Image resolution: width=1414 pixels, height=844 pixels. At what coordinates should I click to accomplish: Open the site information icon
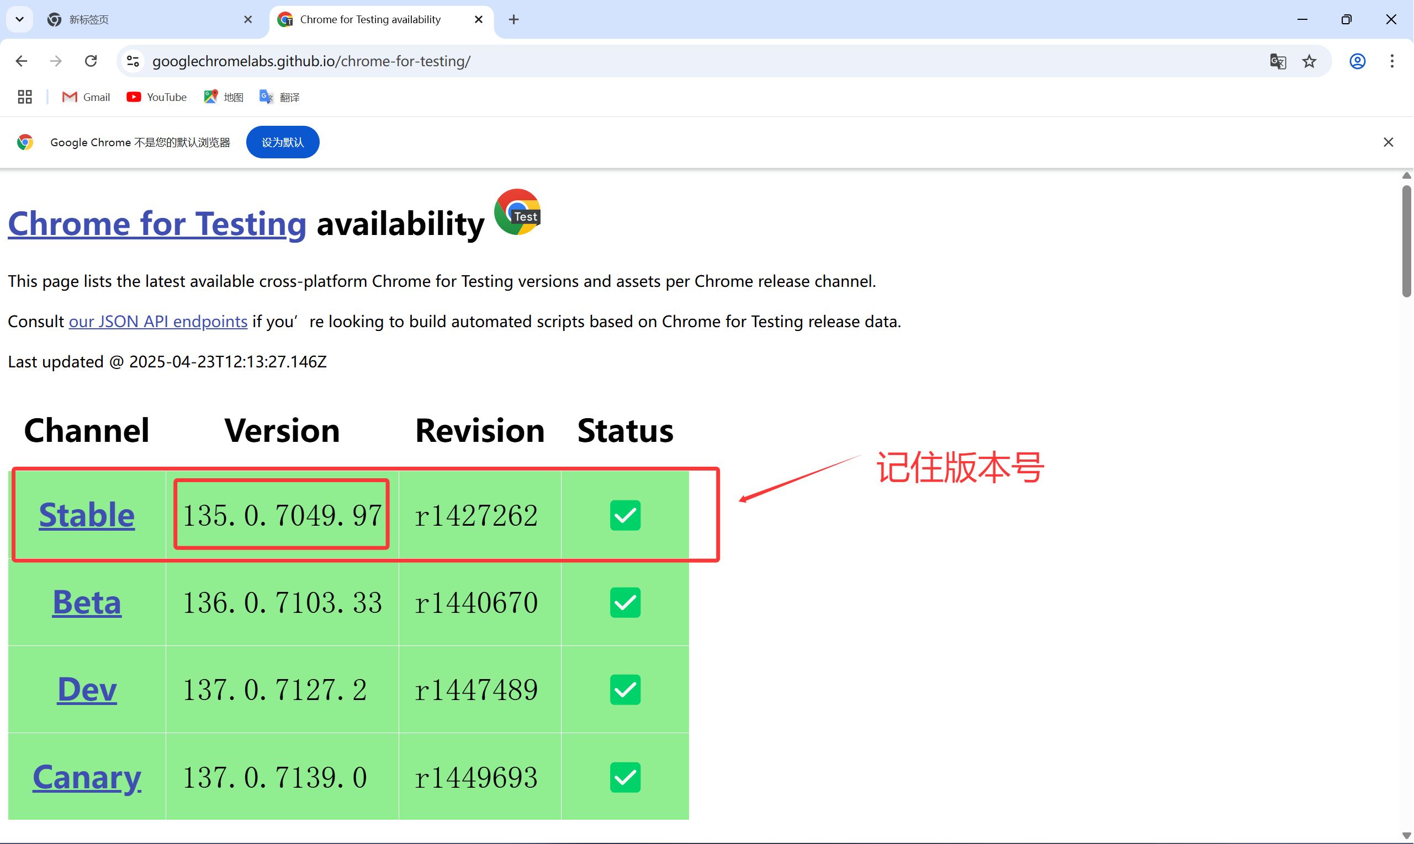[x=133, y=61]
